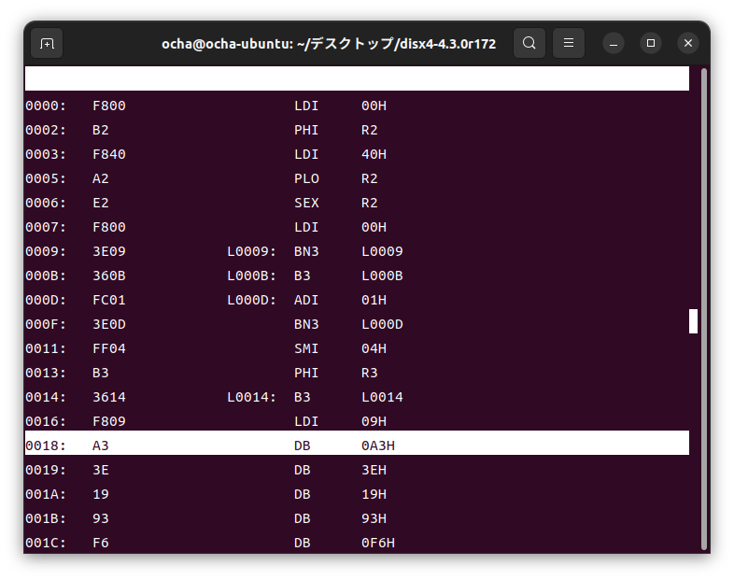Click the window title text
Viewport: 734px width, 580px height.
coord(329,44)
